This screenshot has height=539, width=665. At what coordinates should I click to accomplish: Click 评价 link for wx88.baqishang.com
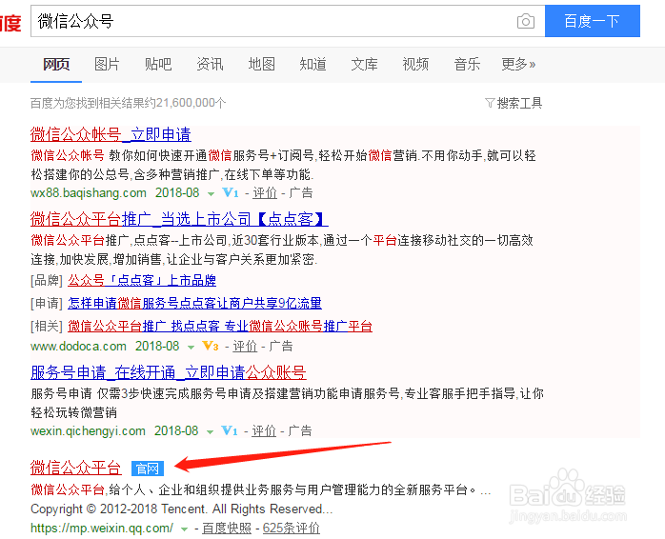click(265, 193)
